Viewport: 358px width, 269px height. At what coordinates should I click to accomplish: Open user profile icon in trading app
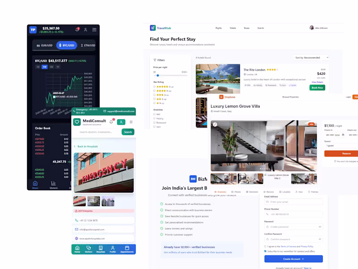pyautogui.click(x=85, y=30)
